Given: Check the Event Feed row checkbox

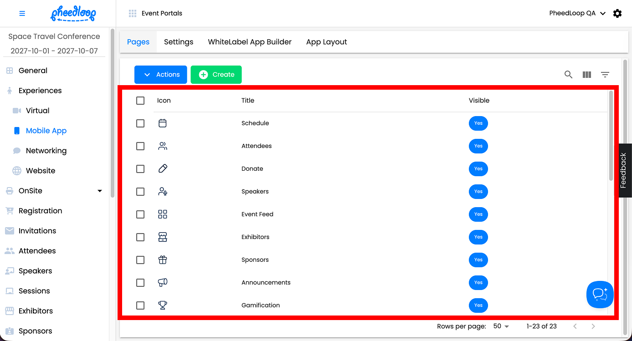Looking at the screenshot, I should pyautogui.click(x=140, y=214).
